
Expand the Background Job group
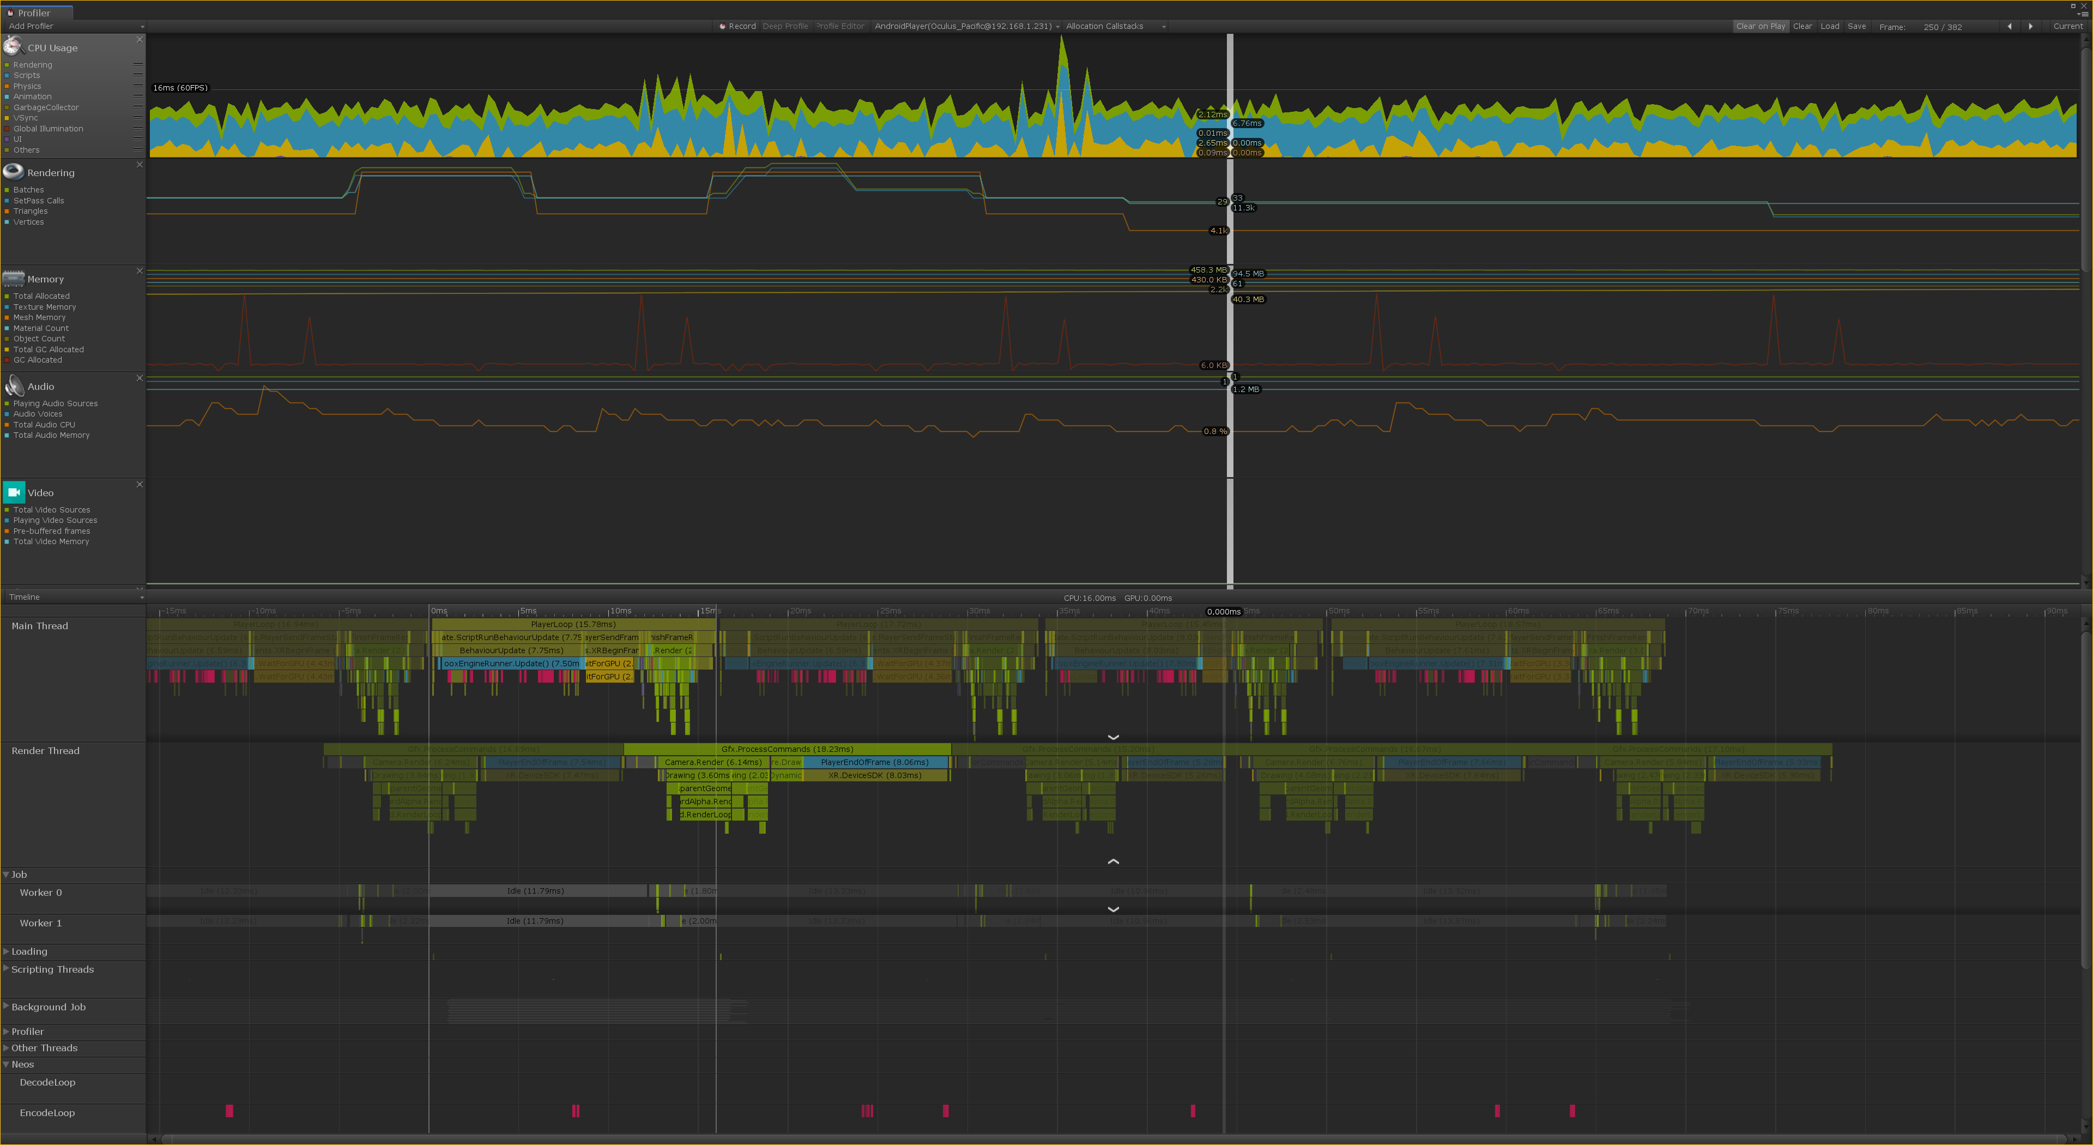click(7, 1006)
